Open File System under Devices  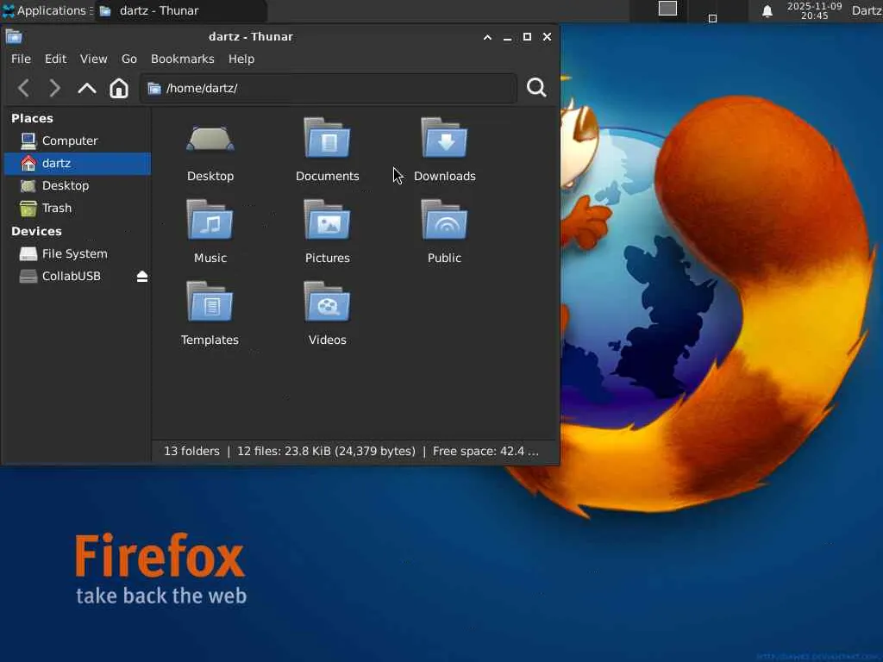pyautogui.click(x=77, y=254)
